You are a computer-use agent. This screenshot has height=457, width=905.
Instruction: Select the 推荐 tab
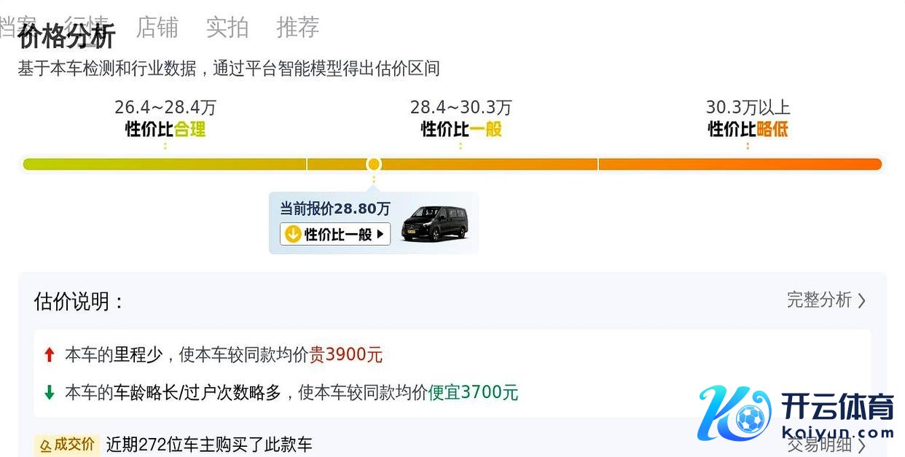298,27
